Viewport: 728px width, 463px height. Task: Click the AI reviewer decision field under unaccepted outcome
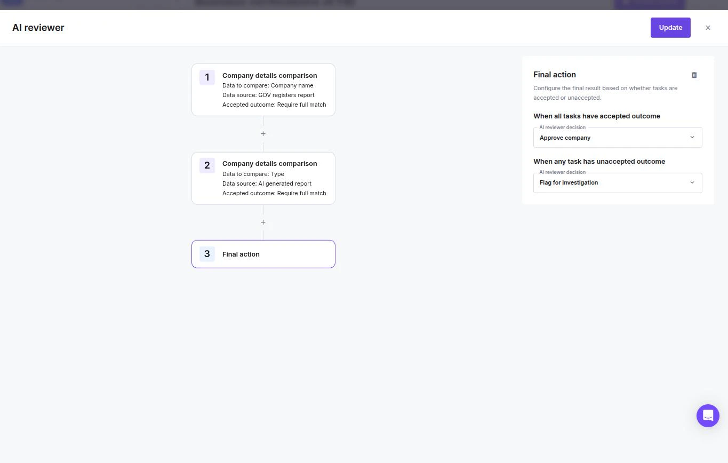617,182
